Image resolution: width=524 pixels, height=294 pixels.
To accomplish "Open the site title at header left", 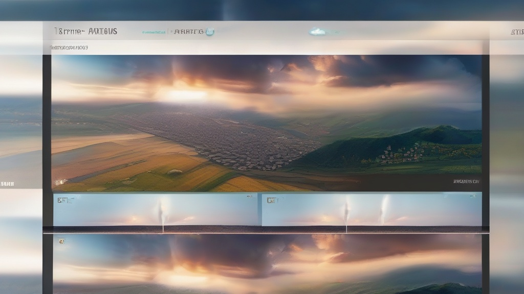I will point(85,31).
